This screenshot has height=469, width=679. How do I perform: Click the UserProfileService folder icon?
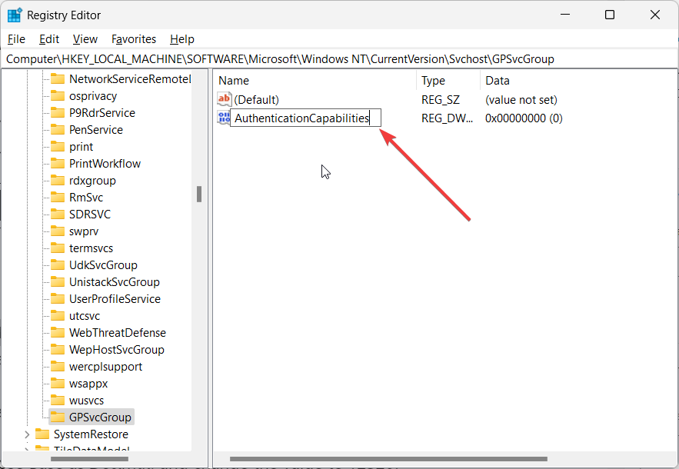pyautogui.click(x=57, y=298)
